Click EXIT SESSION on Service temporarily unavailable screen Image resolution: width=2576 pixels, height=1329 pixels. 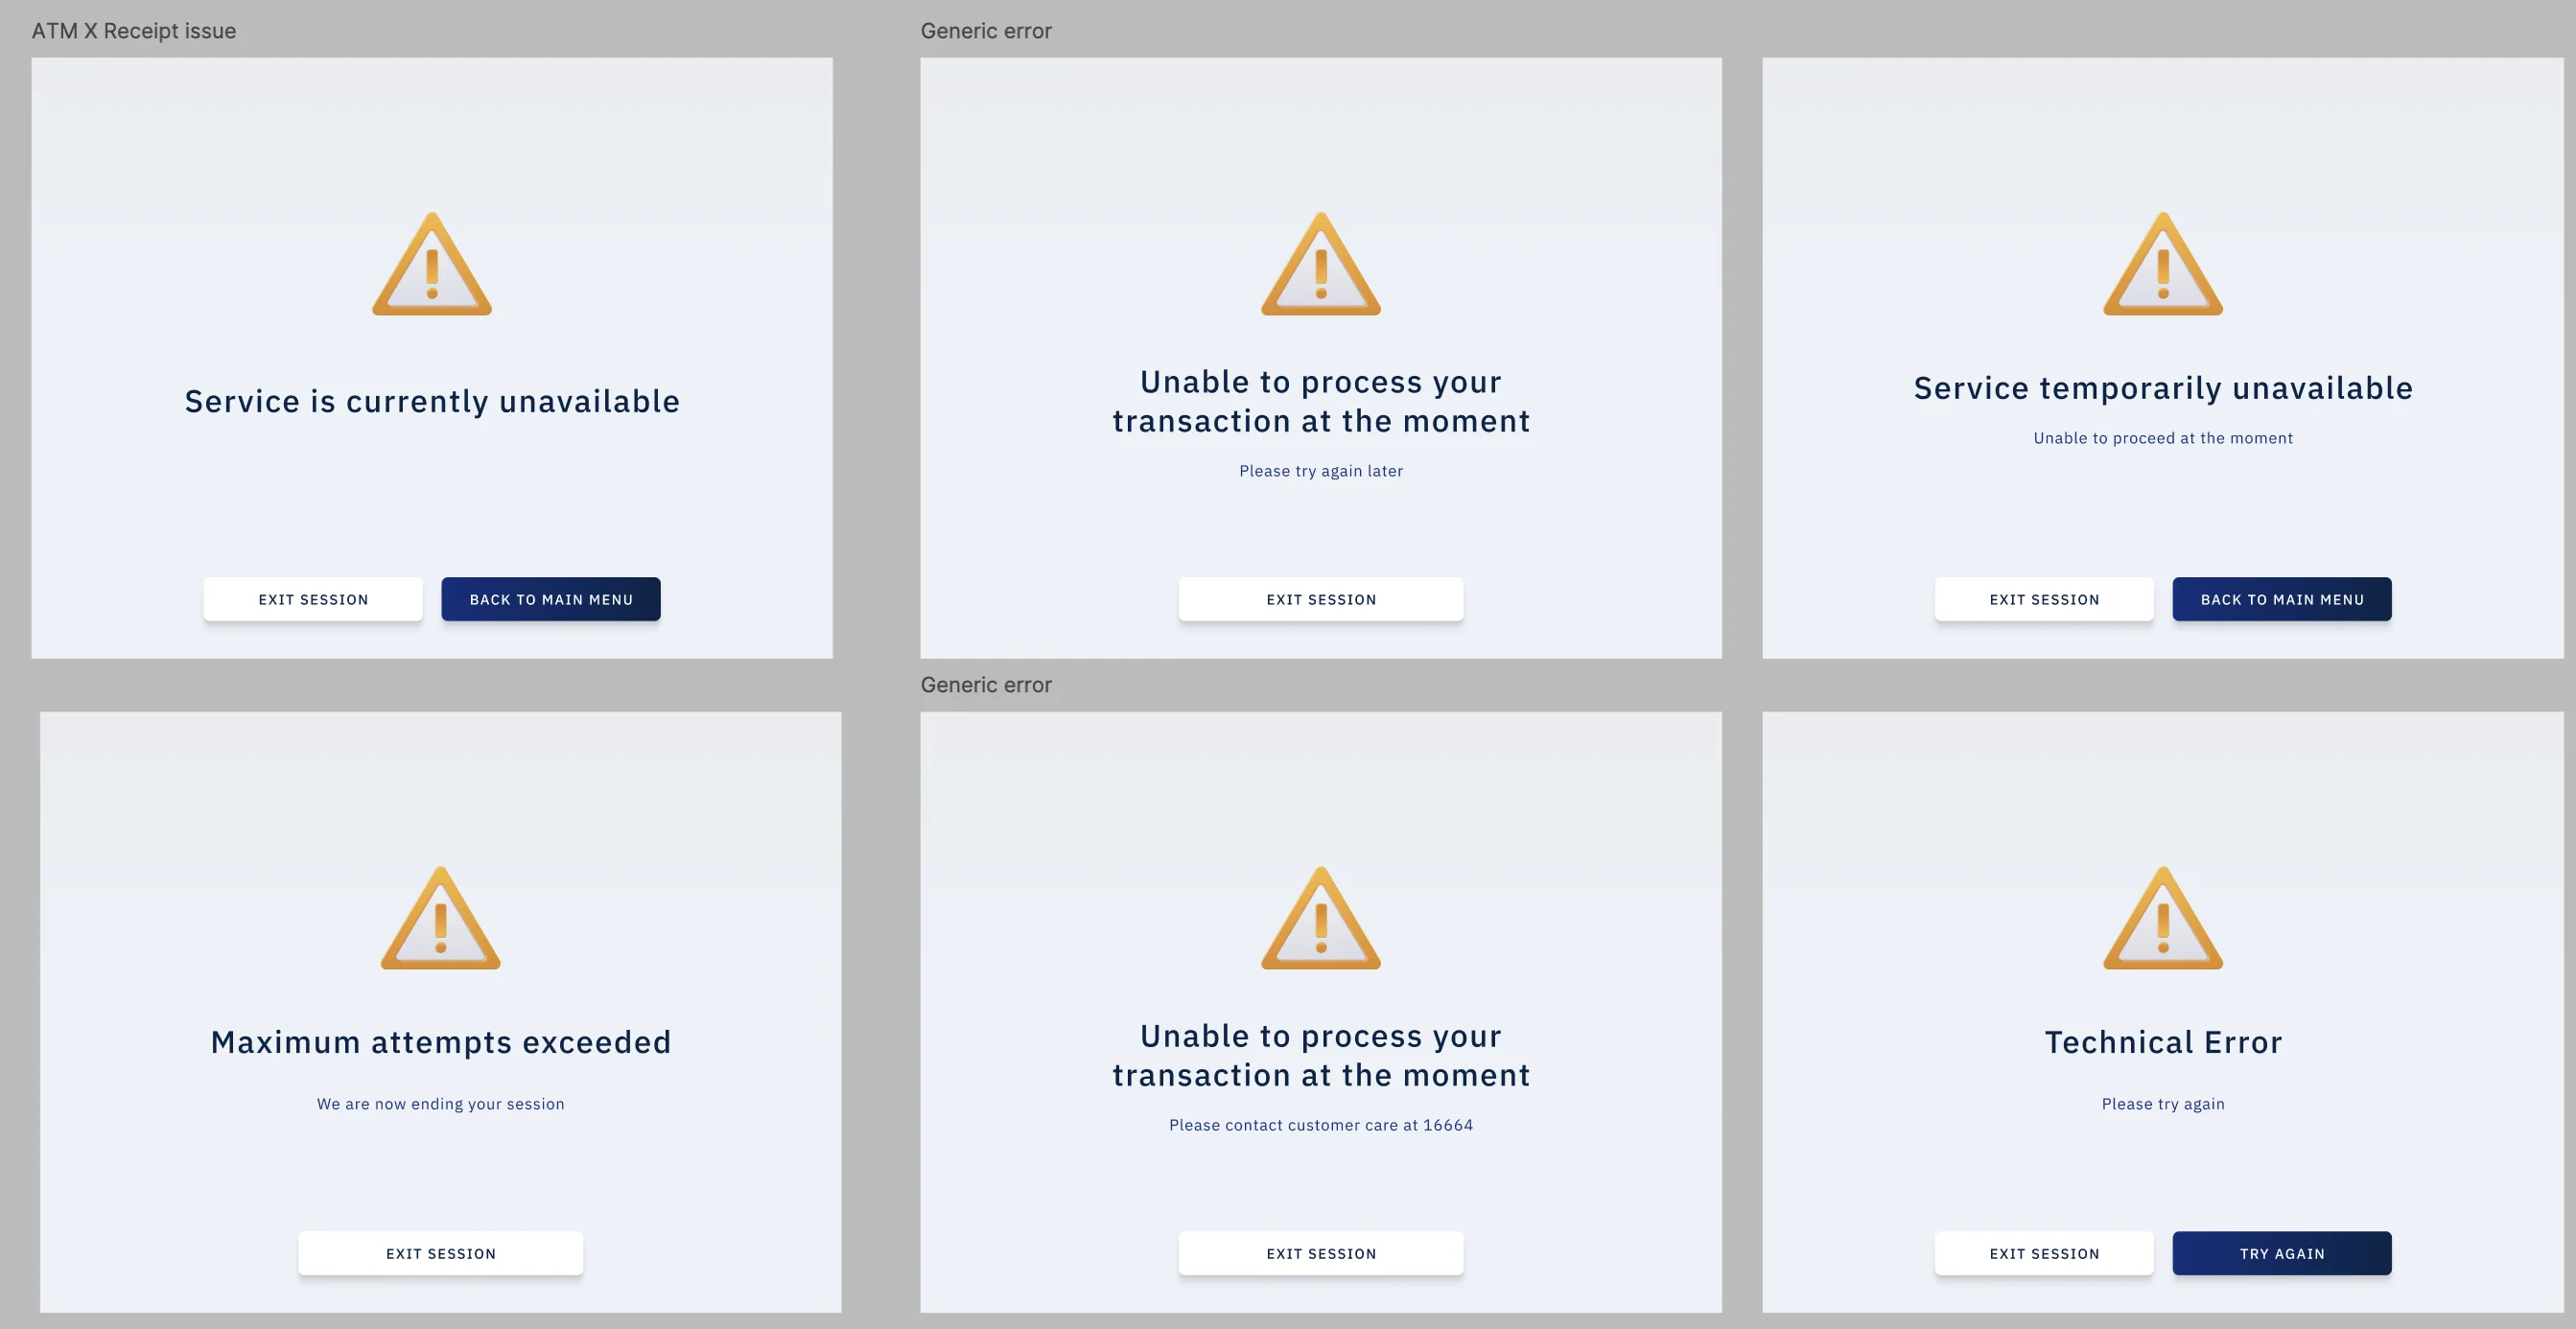tap(2044, 599)
